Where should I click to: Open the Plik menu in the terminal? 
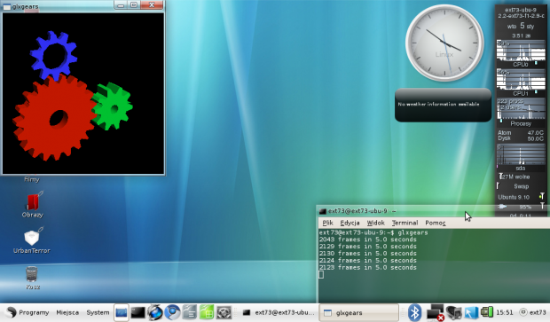pos(327,223)
